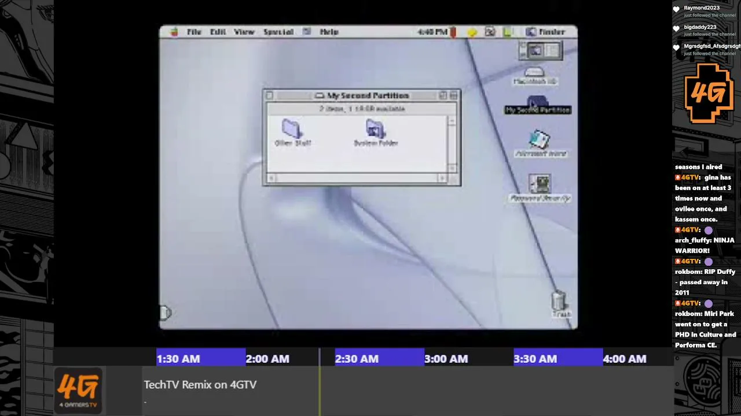Open the Edit menu

(x=218, y=32)
